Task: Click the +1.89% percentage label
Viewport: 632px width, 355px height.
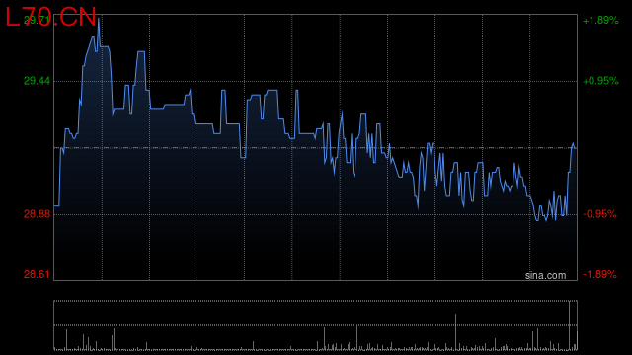Action: [x=600, y=20]
